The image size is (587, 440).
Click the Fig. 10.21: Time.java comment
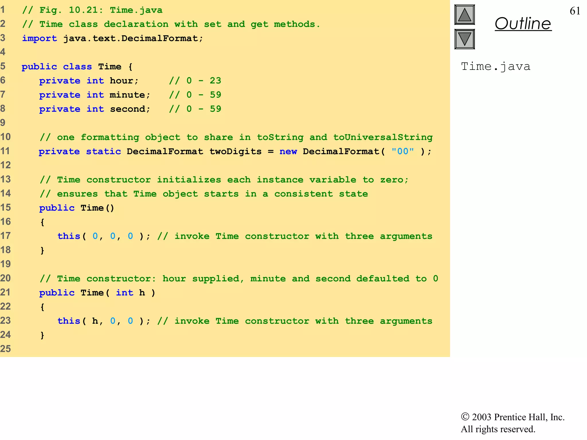coord(92,10)
